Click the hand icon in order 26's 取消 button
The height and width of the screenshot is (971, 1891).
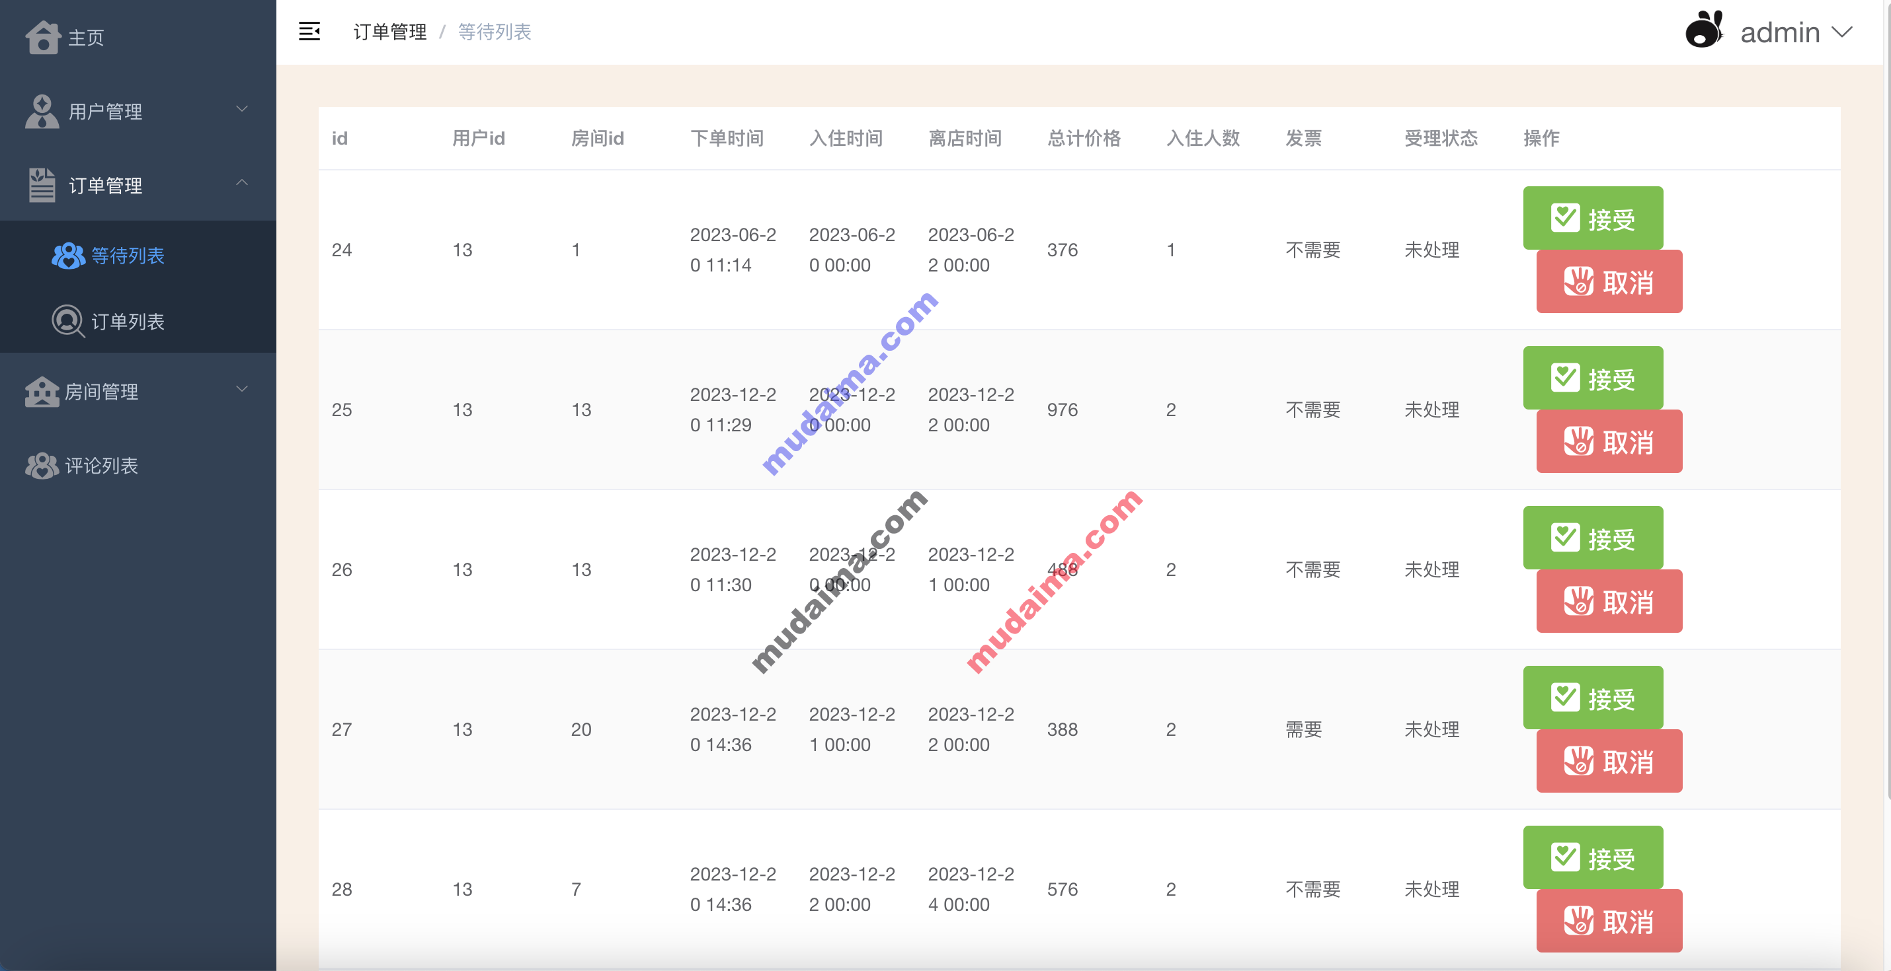point(1578,601)
